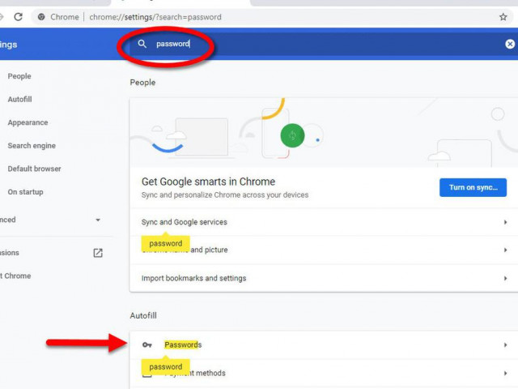Open the Chrome name and picture row

click(324, 250)
